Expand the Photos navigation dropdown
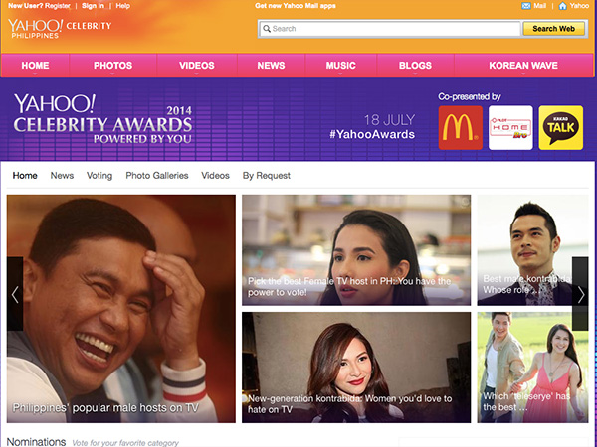This screenshot has width=597, height=447. tap(112, 66)
